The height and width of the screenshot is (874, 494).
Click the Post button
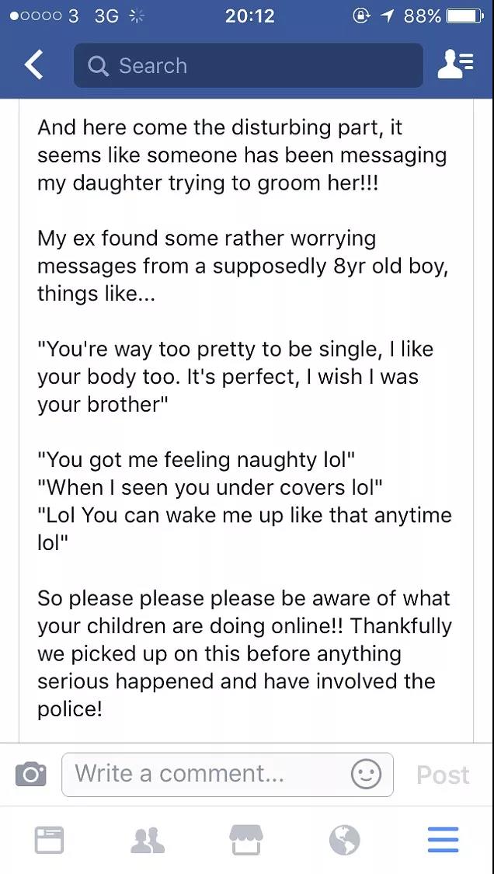[x=443, y=775]
